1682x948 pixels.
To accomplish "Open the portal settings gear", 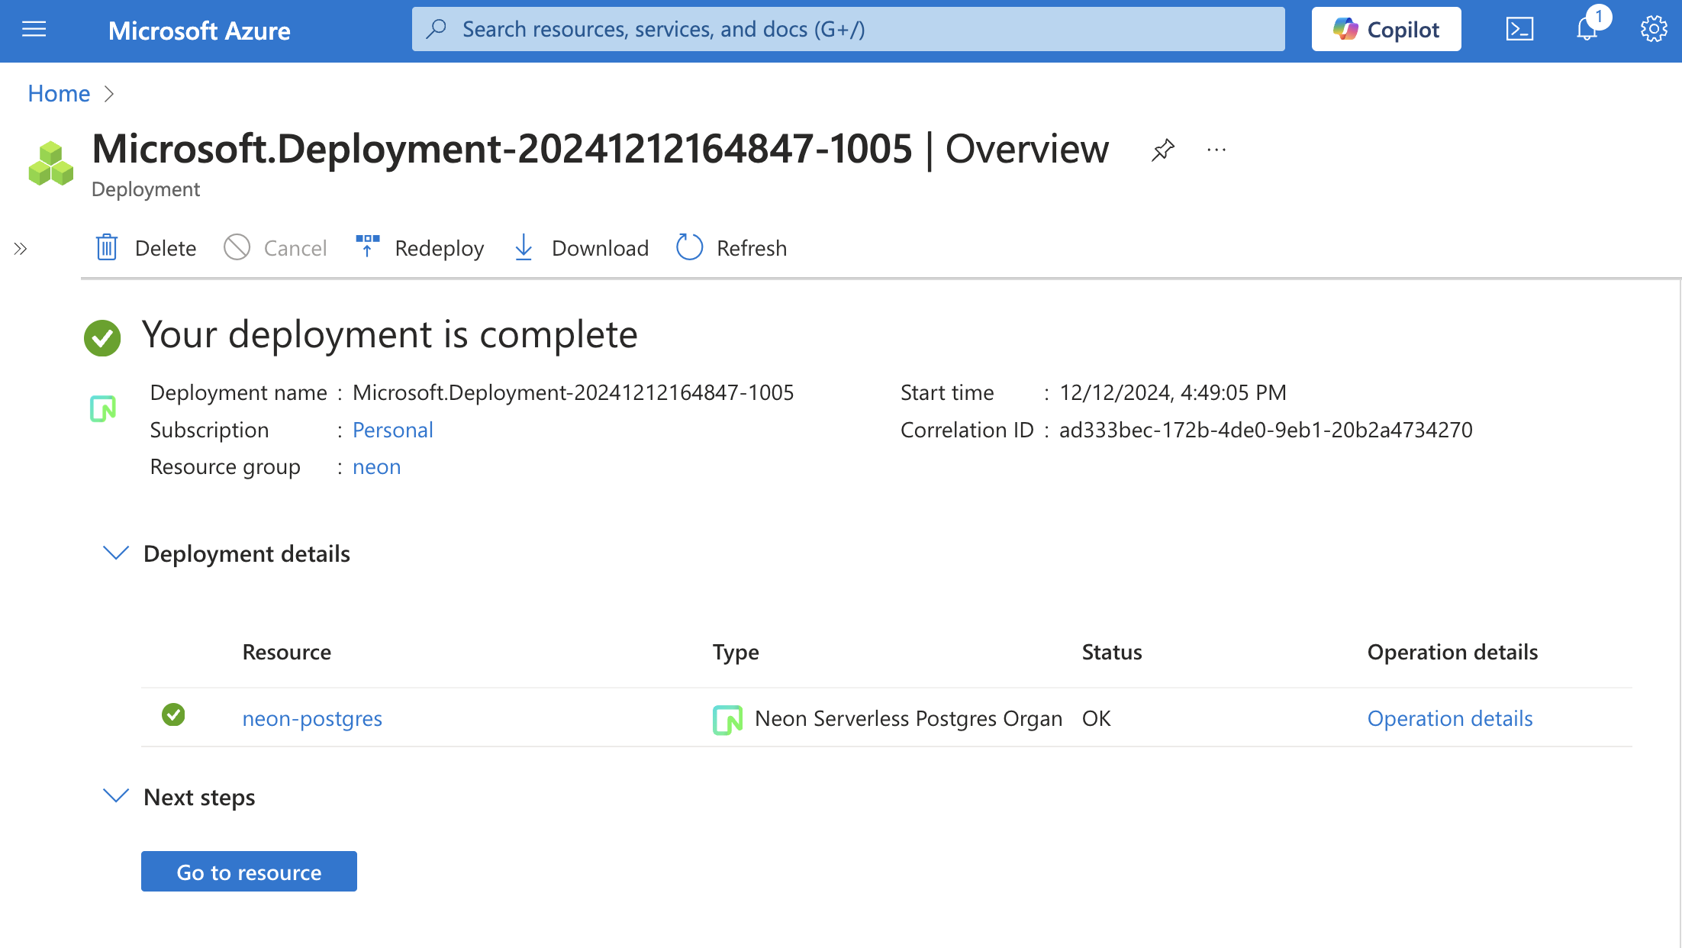I will click(x=1653, y=28).
